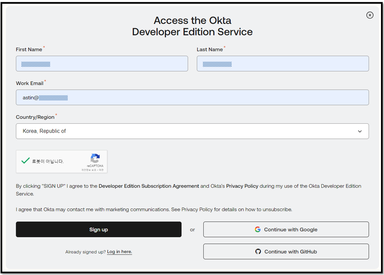The width and height of the screenshot is (384, 275).
Task: Click the Last Name input field
Action: point(283,64)
